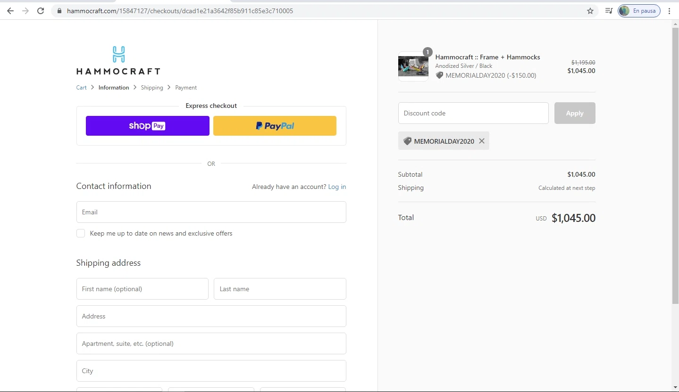The image size is (679, 392).
Task: Click the Hammocraft logo
Action: pos(118,60)
